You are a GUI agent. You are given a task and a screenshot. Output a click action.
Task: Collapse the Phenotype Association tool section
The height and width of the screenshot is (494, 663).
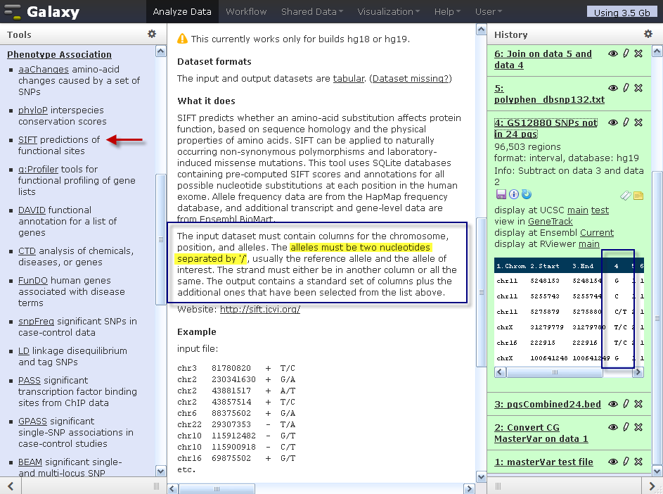(59, 54)
